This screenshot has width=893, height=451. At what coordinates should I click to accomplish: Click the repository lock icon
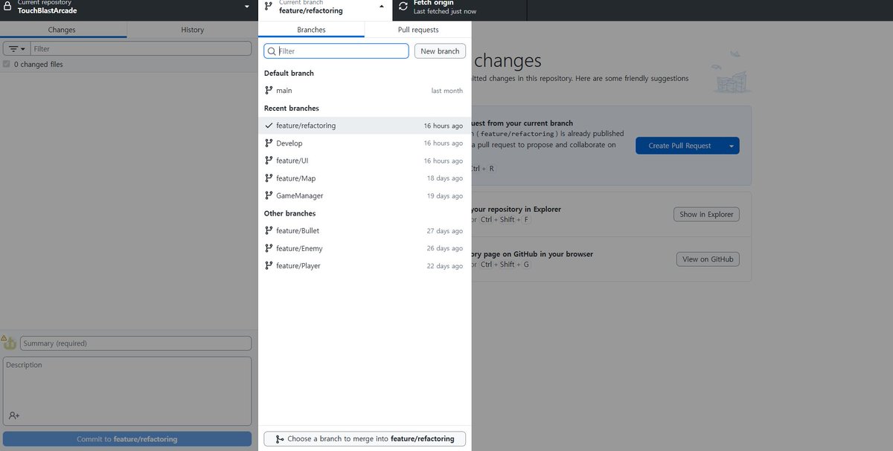pos(7,7)
